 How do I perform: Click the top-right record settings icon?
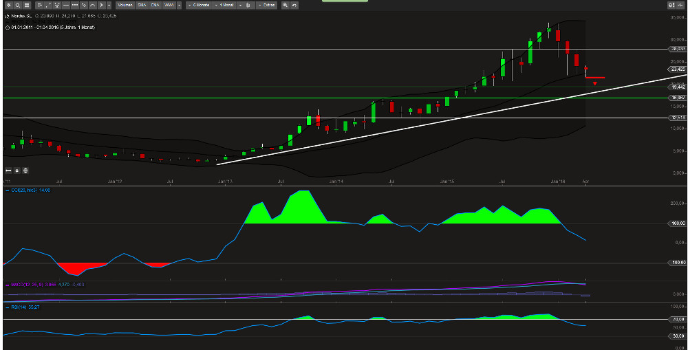pos(671,6)
